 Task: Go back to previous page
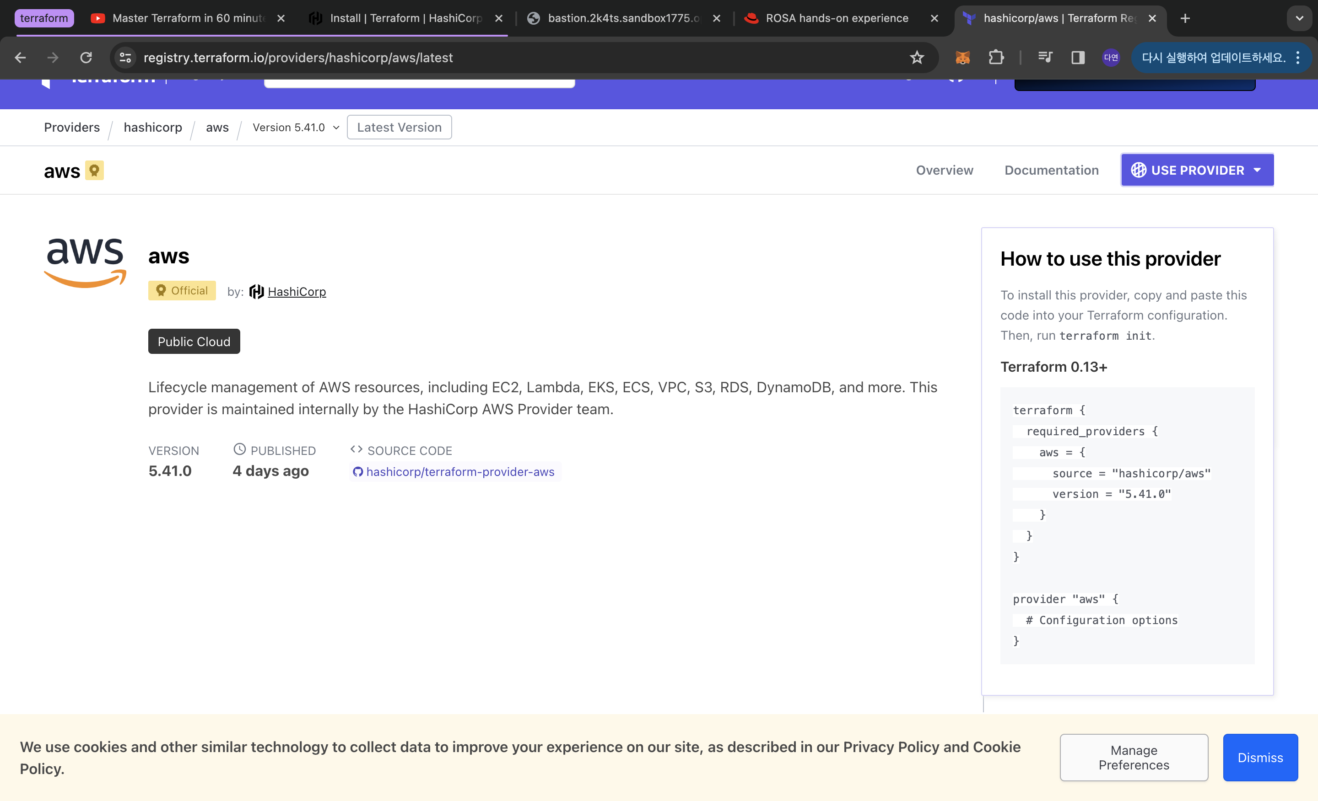[20, 58]
